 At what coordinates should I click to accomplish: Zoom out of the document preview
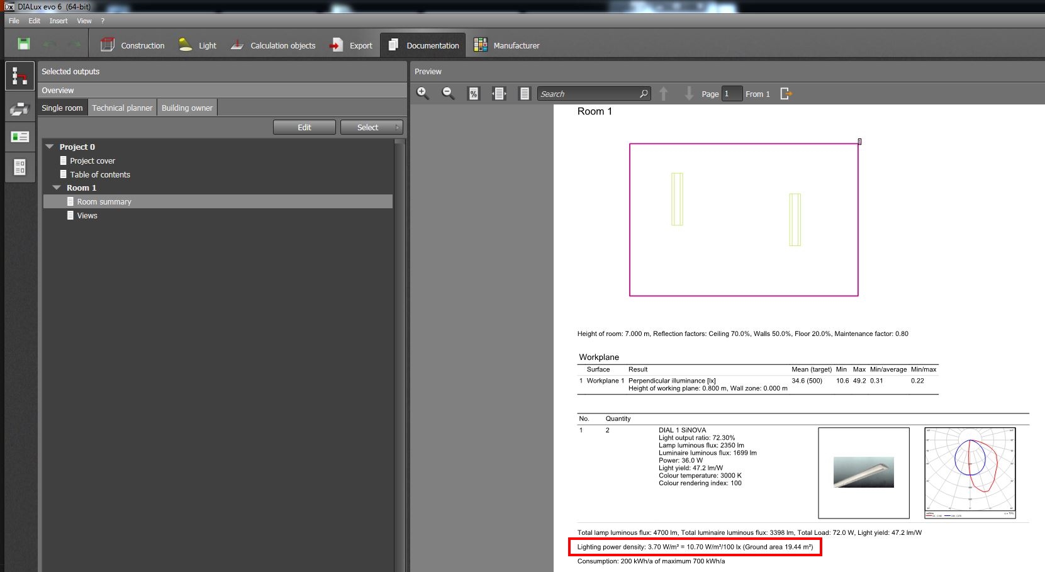coord(448,93)
